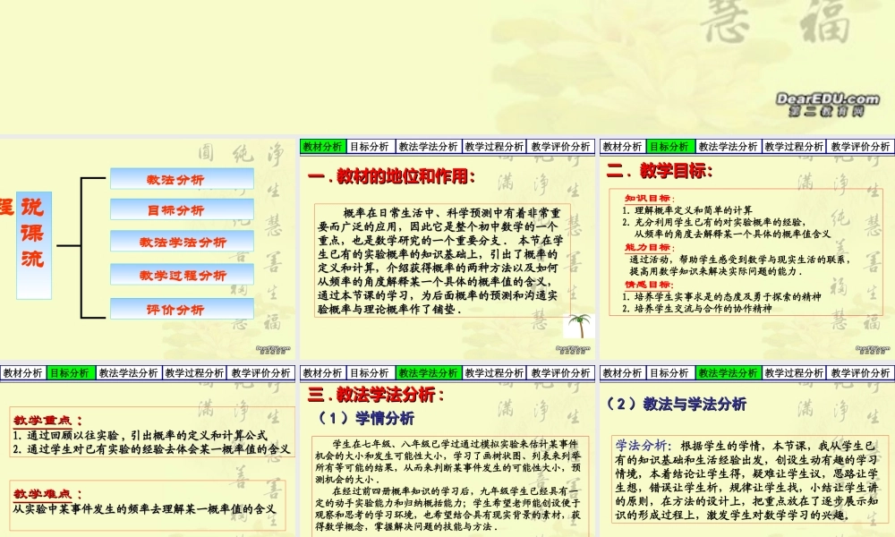The width and height of the screenshot is (895, 537).
Task: Click the heading 一.教材的地位和作用:
Action: pos(391,176)
